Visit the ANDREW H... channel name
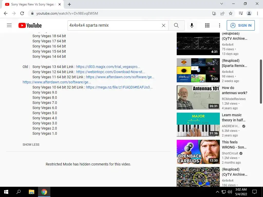The width and height of the screenshot is (263, 197). pos(231,126)
